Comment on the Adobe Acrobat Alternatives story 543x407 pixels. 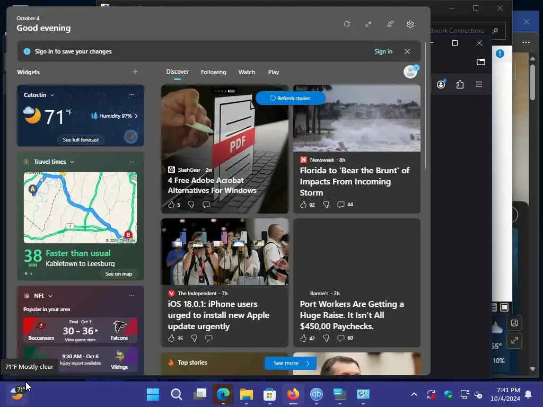[x=206, y=205]
